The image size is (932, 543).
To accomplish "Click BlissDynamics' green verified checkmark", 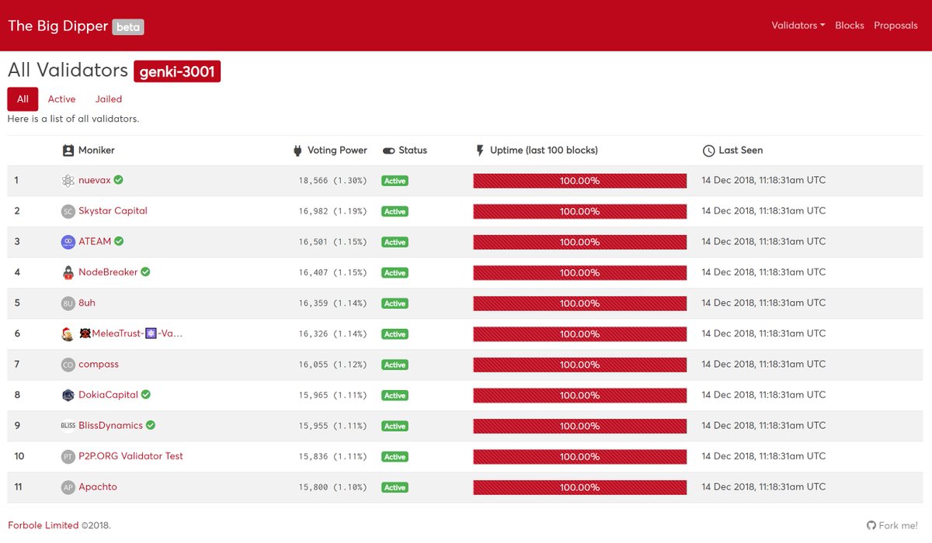I will click(x=151, y=425).
